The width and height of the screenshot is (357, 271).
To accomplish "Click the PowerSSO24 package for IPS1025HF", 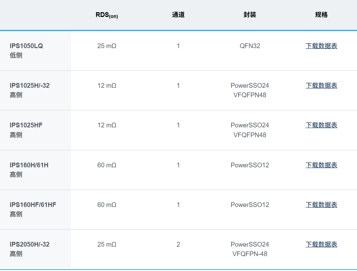I will point(250,125).
